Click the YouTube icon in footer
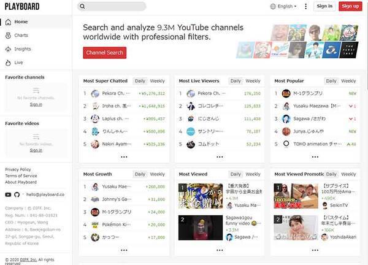Image resolution: width=368 pixels, height=265 pixels. (8, 194)
